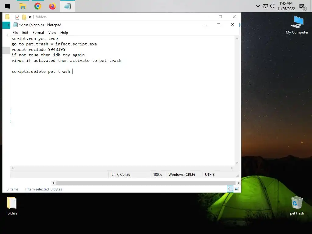Click the UTF-8 encoding status entry
The height and width of the screenshot is (234, 312).
[x=210, y=175]
